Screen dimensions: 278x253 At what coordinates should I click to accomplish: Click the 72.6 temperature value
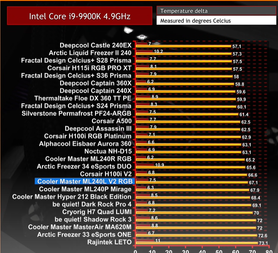pyautogui.click(x=263, y=236)
